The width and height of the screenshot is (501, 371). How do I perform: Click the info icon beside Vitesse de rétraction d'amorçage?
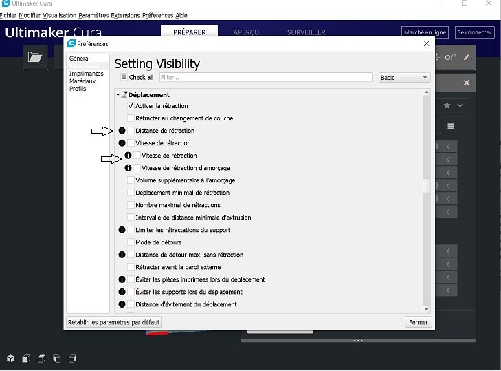128,168
